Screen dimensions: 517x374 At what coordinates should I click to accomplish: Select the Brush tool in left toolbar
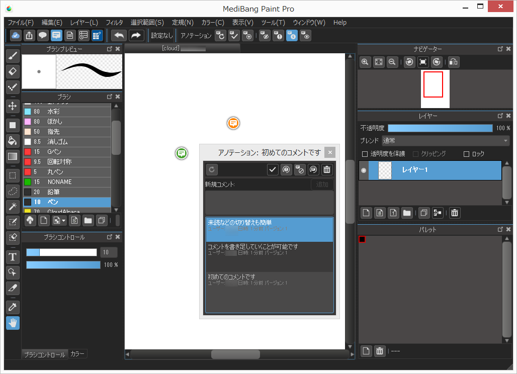point(13,56)
